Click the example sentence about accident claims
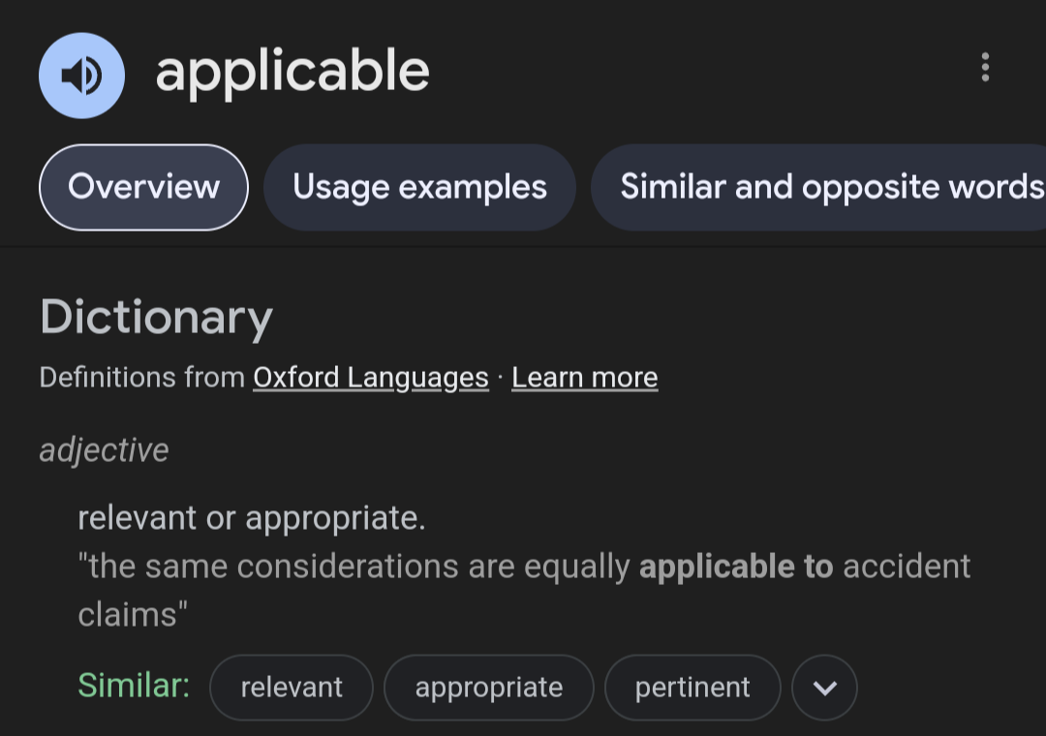Image resolution: width=1046 pixels, height=736 pixels. [x=524, y=591]
